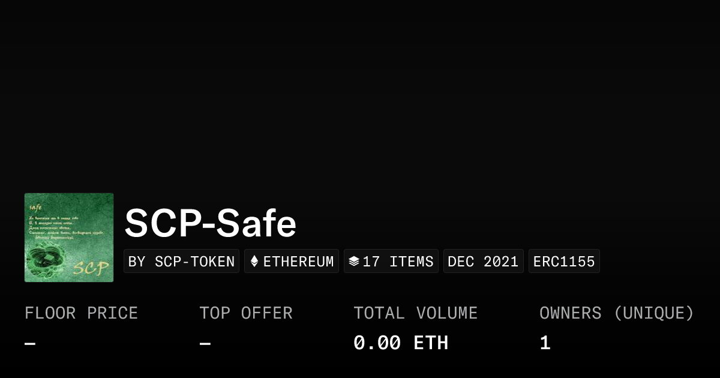Open the SCP-Safe collection title
Viewport: 720px width, 378px height.
[x=211, y=224]
